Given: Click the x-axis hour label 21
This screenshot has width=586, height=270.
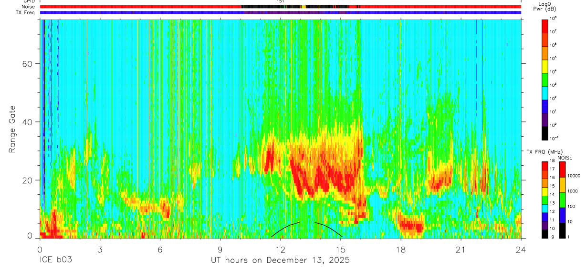Looking at the screenshot, I should tap(460, 249).
